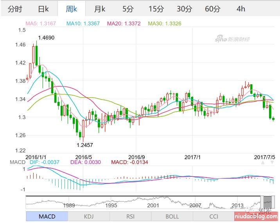Show the BOLL indicator
This screenshot has height=223, width=280.
[x=172, y=216]
